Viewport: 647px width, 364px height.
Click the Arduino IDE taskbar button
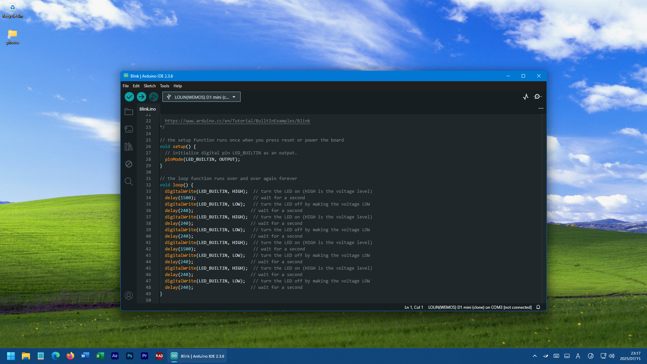tap(197, 356)
